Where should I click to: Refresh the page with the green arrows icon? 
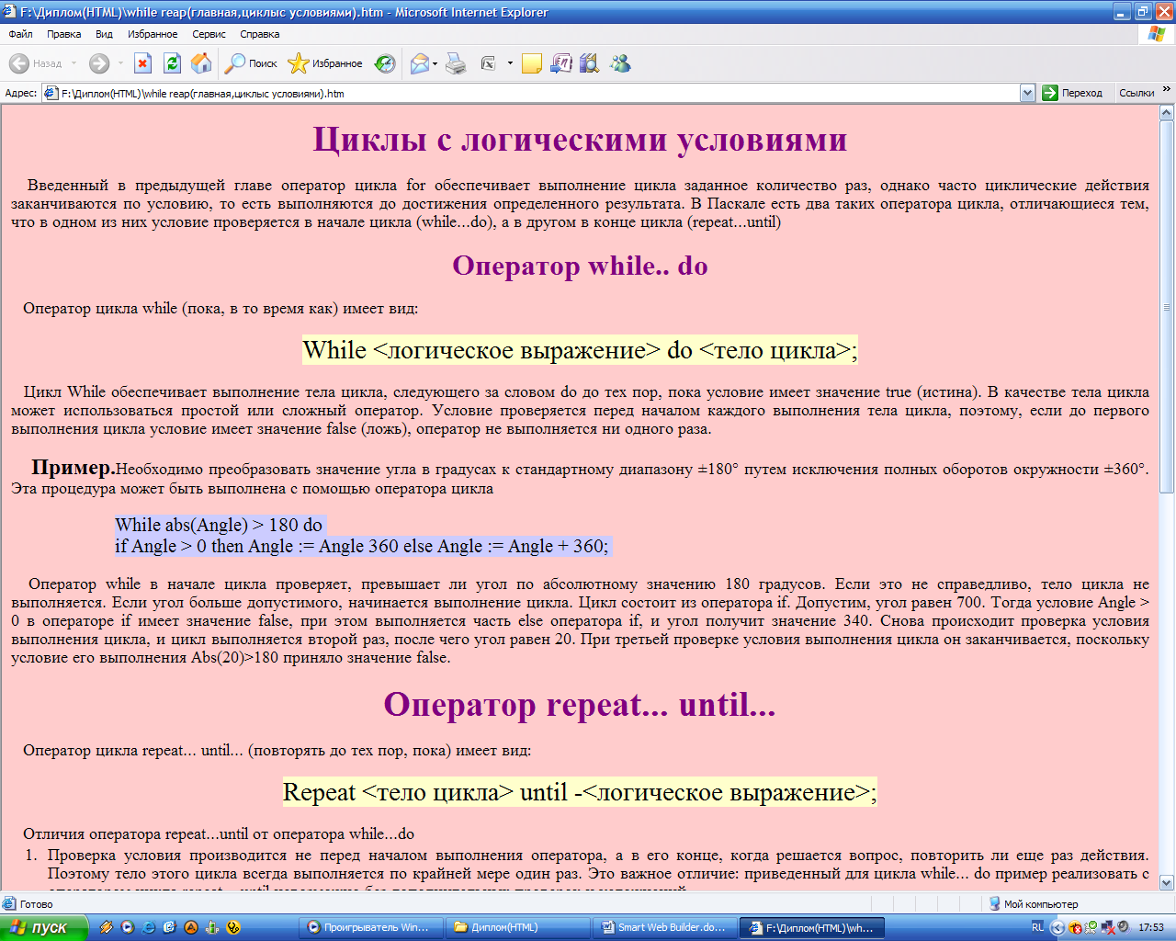(172, 63)
